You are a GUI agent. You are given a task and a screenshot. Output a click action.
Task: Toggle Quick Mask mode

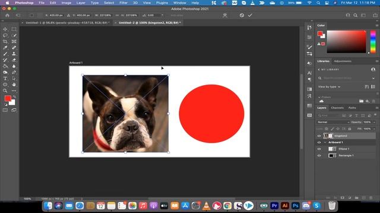tap(5, 110)
